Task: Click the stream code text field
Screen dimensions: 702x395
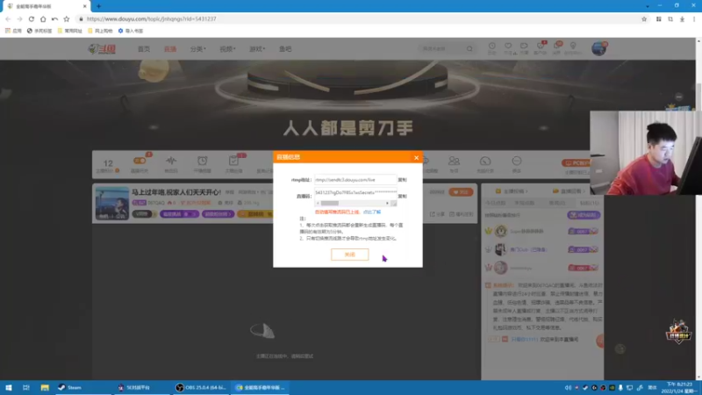Action: tap(355, 192)
